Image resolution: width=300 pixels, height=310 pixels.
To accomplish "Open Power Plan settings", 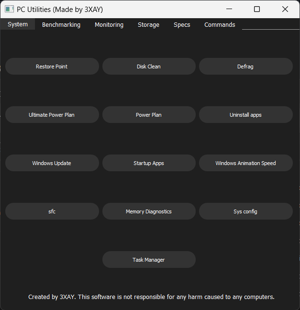I will pos(149,115).
